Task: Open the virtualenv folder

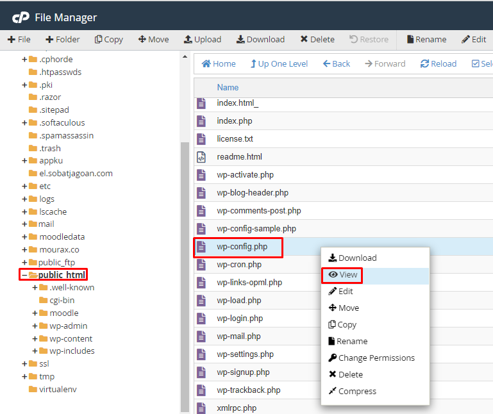Action: click(53, 390)
